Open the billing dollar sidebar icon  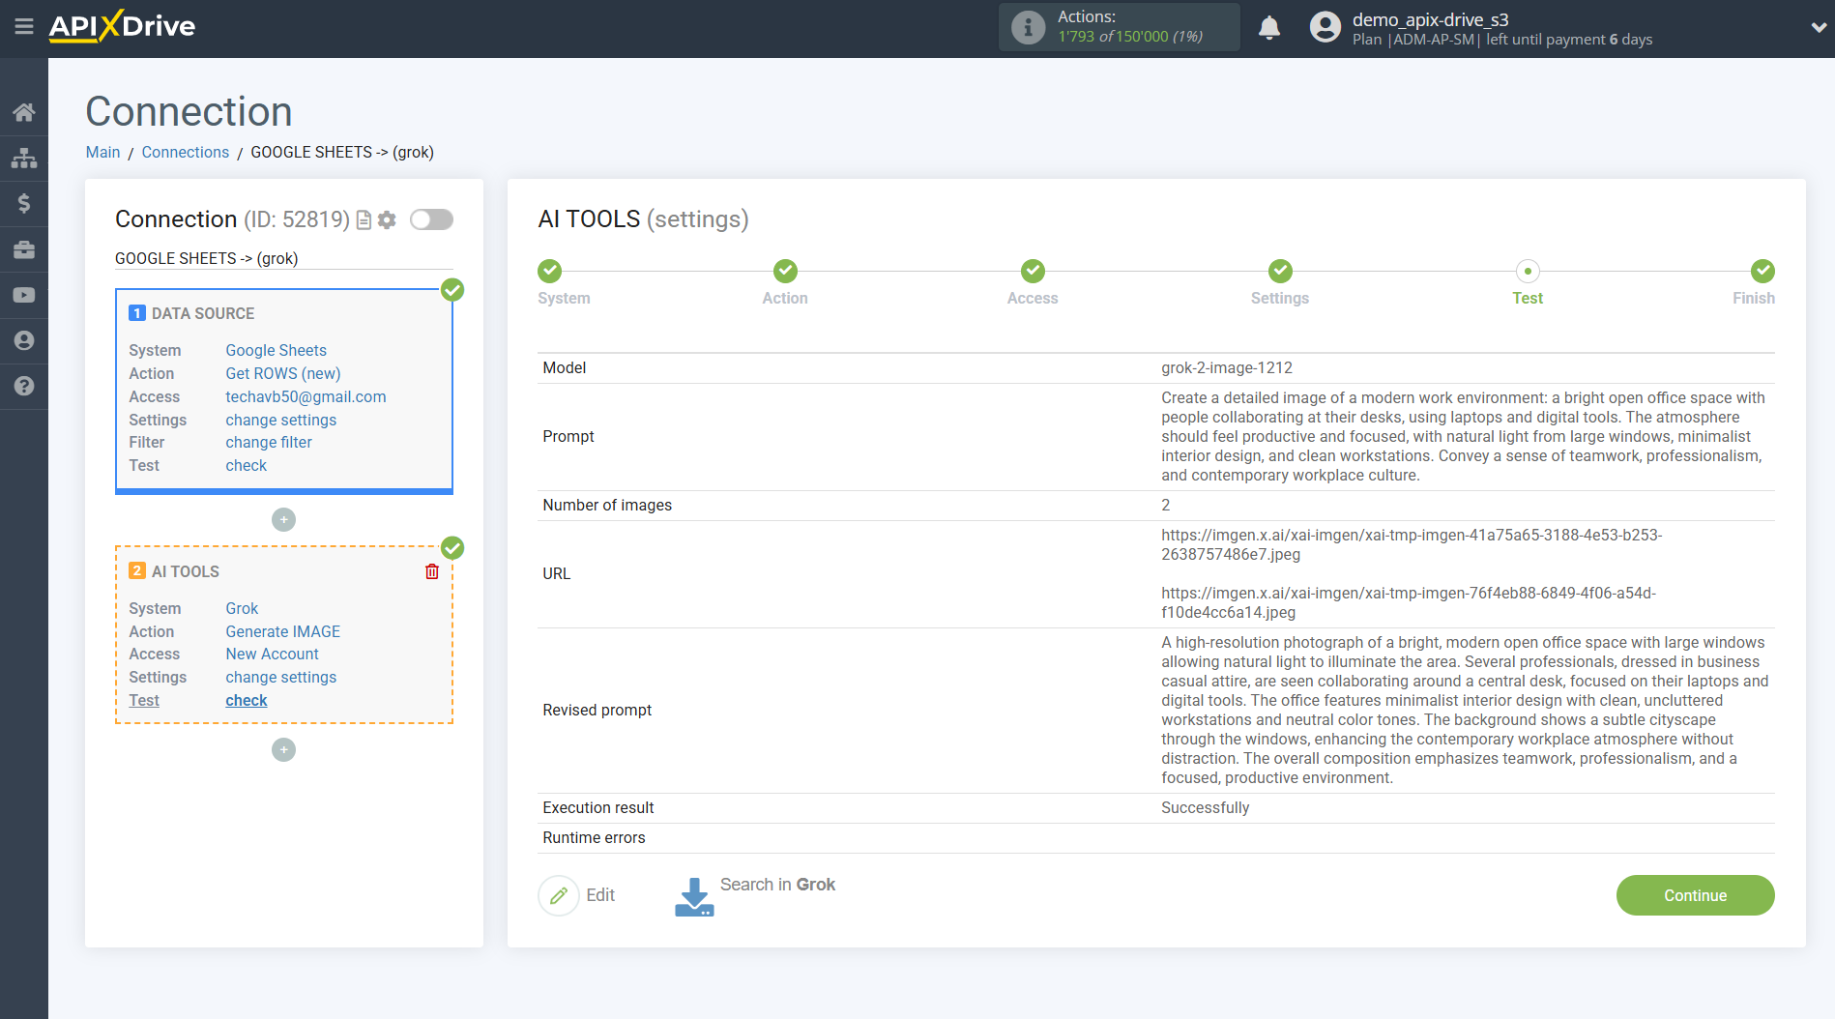pos(24,203)
